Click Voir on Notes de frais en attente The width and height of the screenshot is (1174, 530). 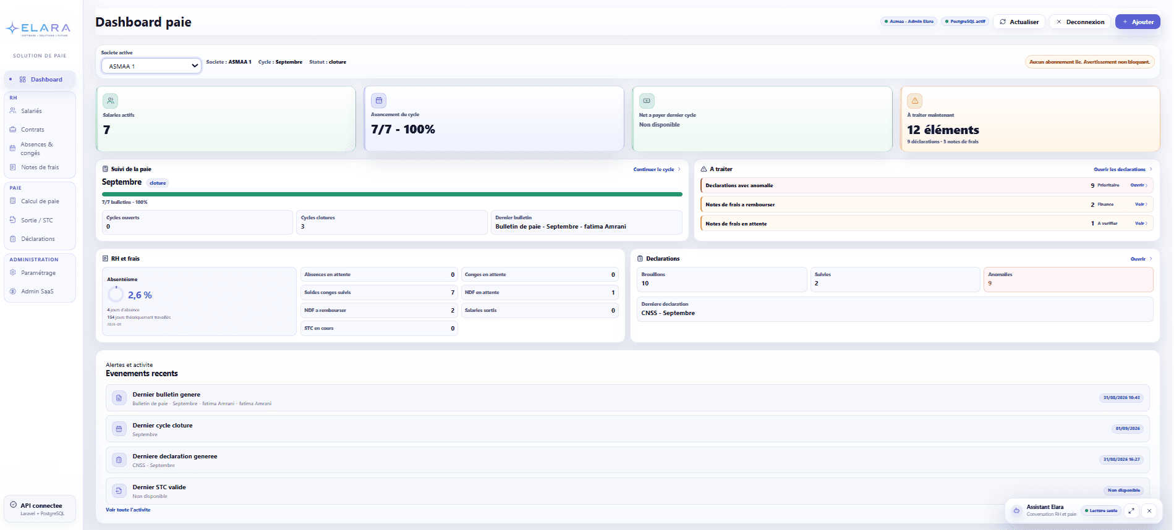pos(1141,224)
